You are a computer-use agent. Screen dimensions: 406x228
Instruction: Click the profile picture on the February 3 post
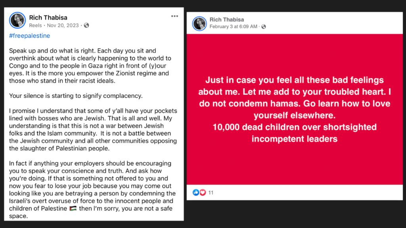(200, 23)
